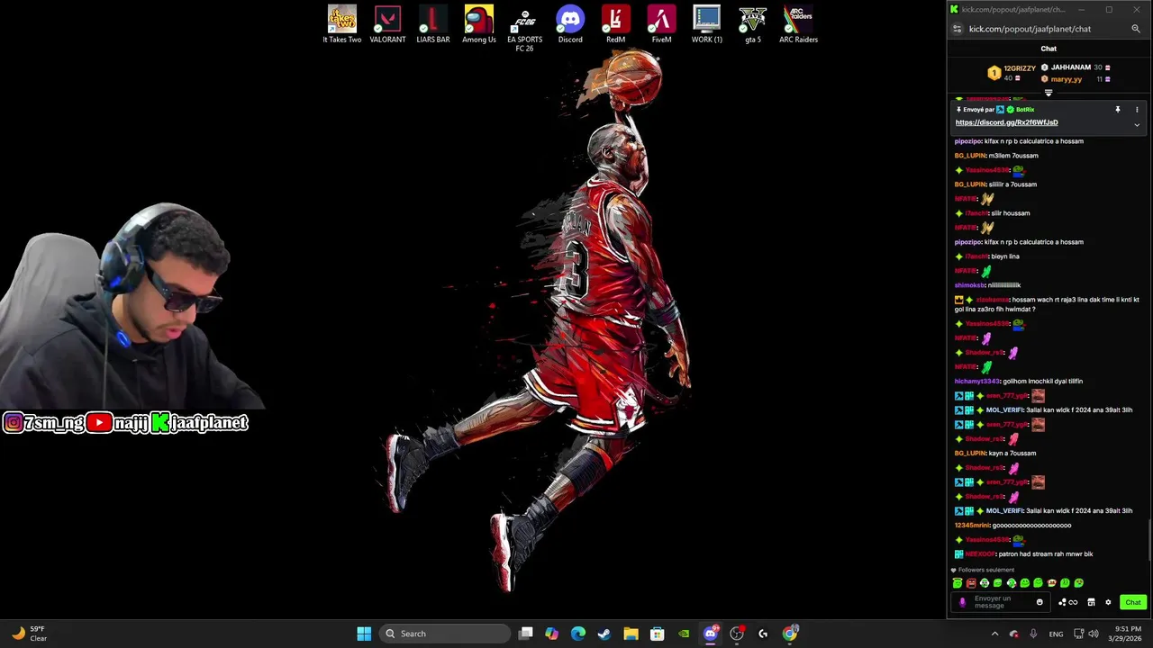Open Task View on the taskbar
Viewport: 1153px width, 648px height.
(x=526, y=634)
